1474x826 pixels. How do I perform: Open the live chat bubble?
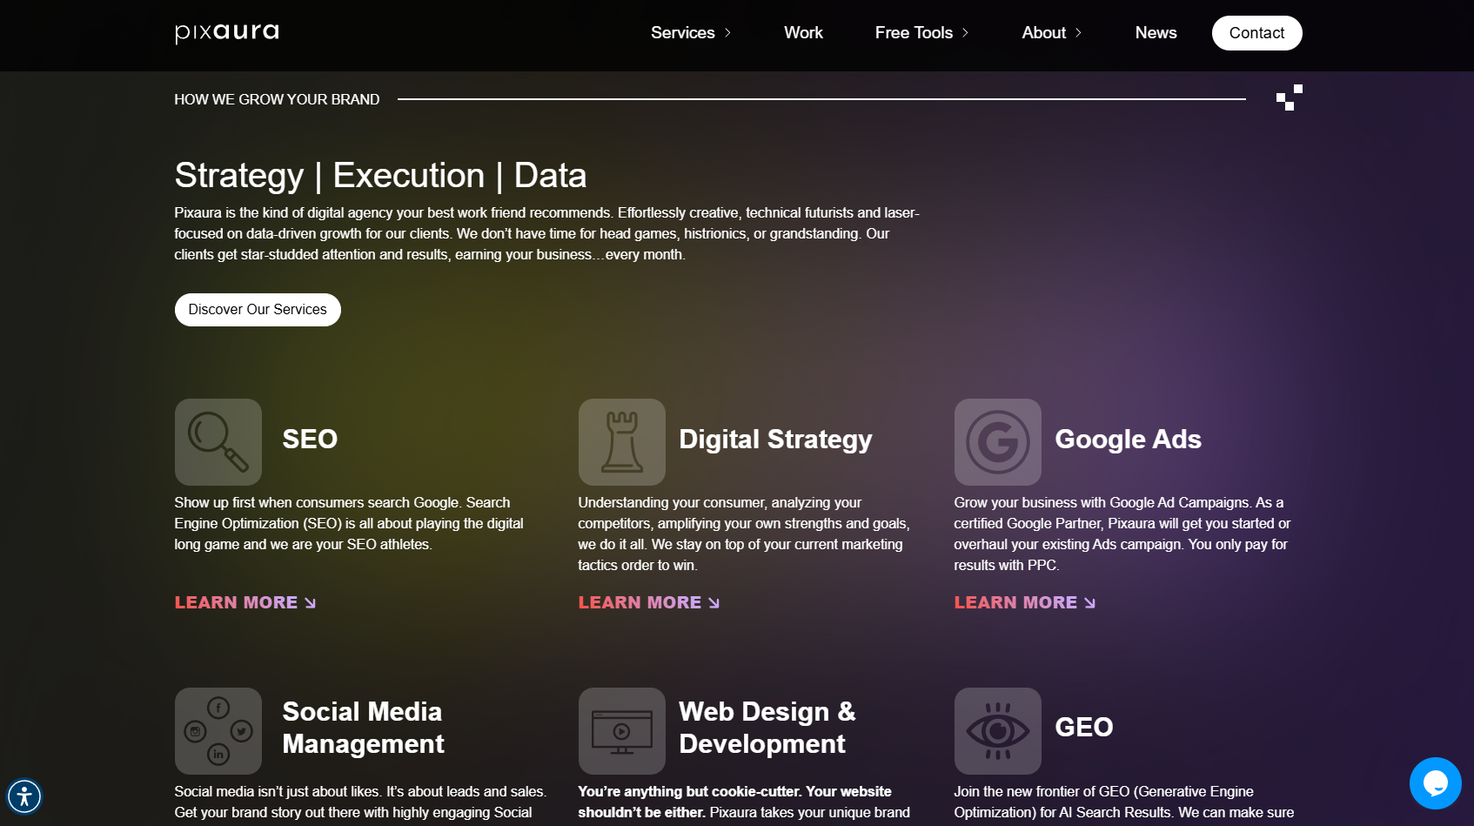[x=1435, y=783]
